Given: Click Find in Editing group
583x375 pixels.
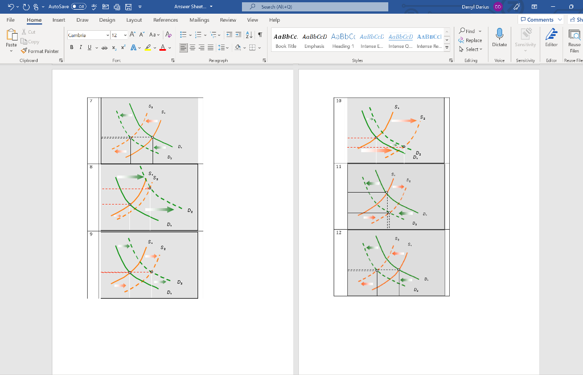Looking at the screenshot, I should [470, 31].
